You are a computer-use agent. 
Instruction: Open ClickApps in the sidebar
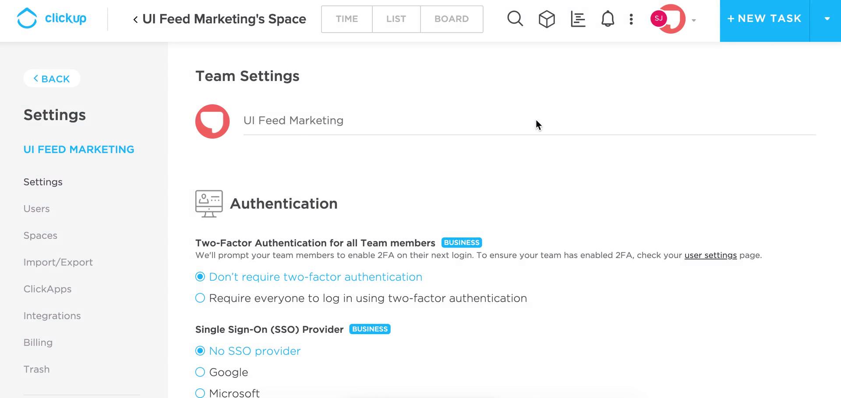point(47,289)
